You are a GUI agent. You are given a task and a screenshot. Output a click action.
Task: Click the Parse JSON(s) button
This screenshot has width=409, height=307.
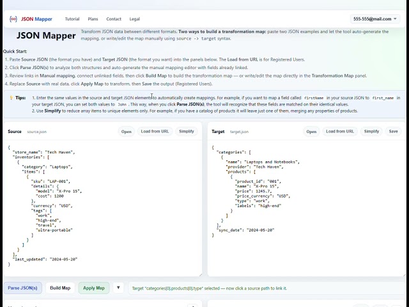[23, 288]
